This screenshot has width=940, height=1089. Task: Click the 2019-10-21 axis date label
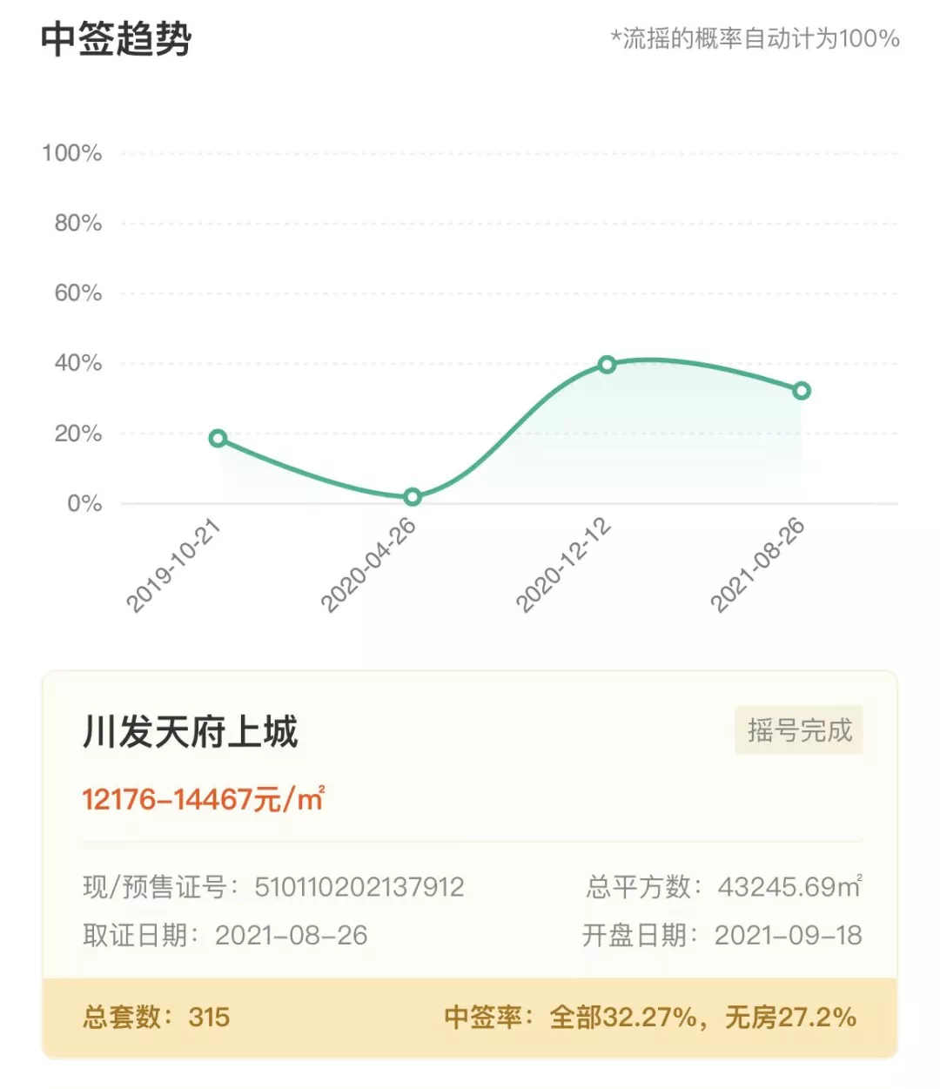174,566
